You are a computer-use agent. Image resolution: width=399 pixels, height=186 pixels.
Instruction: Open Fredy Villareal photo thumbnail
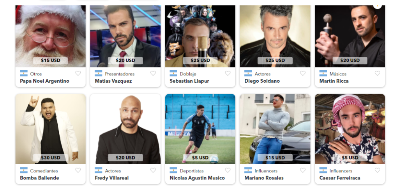pos(125,129)
